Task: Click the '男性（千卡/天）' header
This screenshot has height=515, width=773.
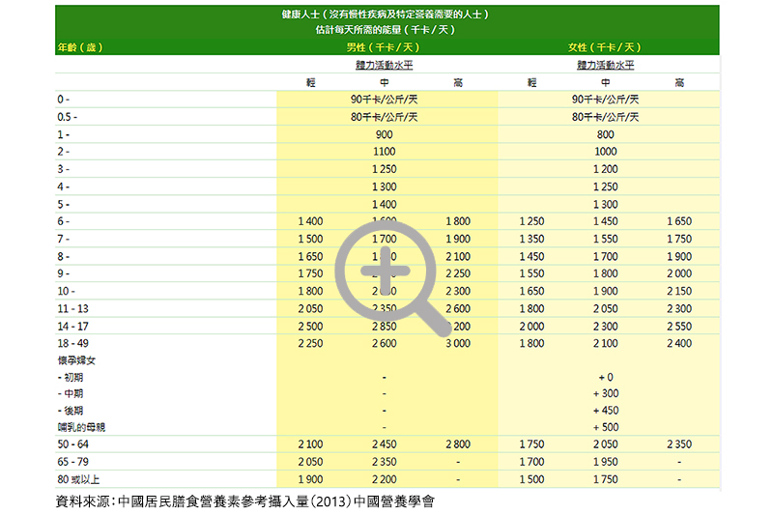Action: 383,47
